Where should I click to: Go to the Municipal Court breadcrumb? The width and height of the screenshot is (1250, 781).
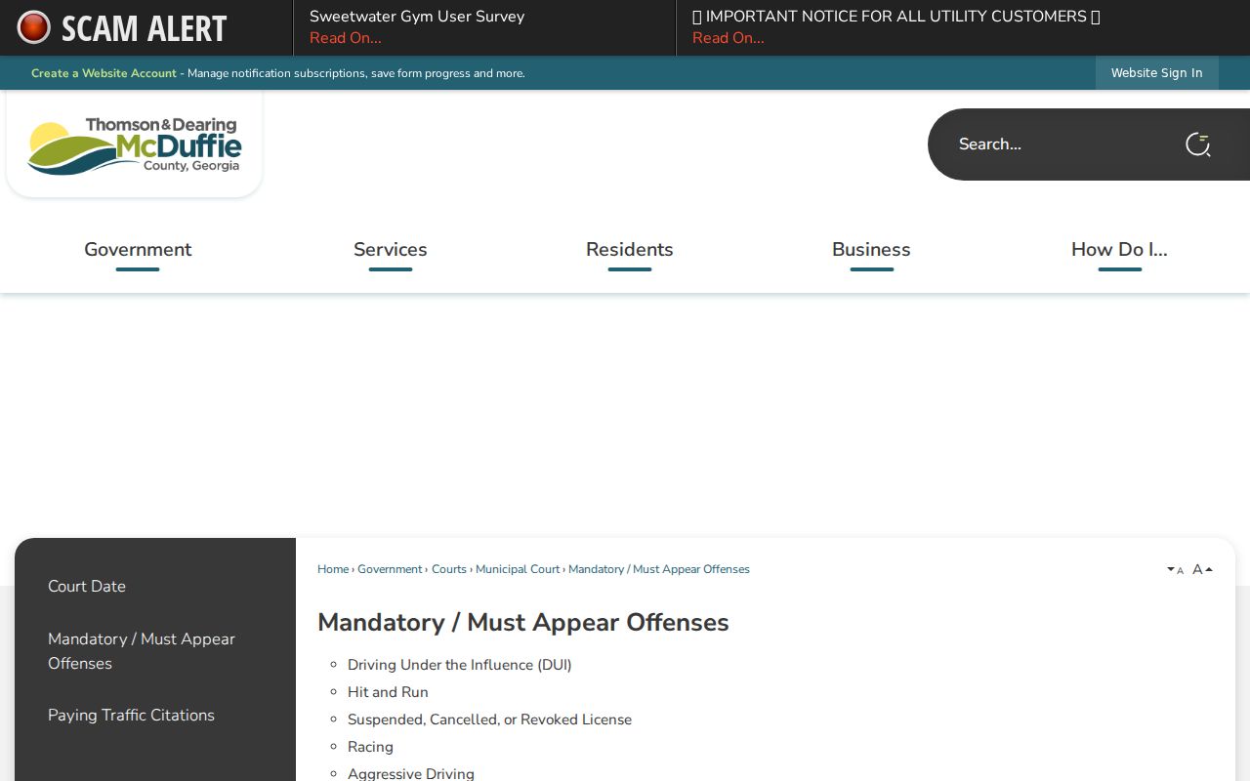(x=518, y=569)
